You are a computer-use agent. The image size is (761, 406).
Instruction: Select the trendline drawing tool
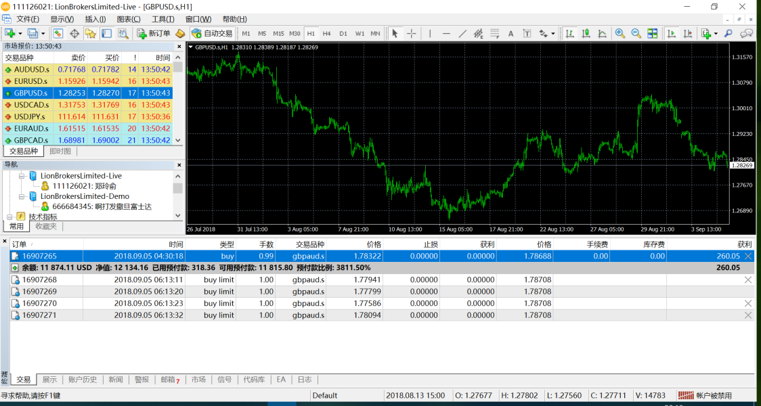462,33
